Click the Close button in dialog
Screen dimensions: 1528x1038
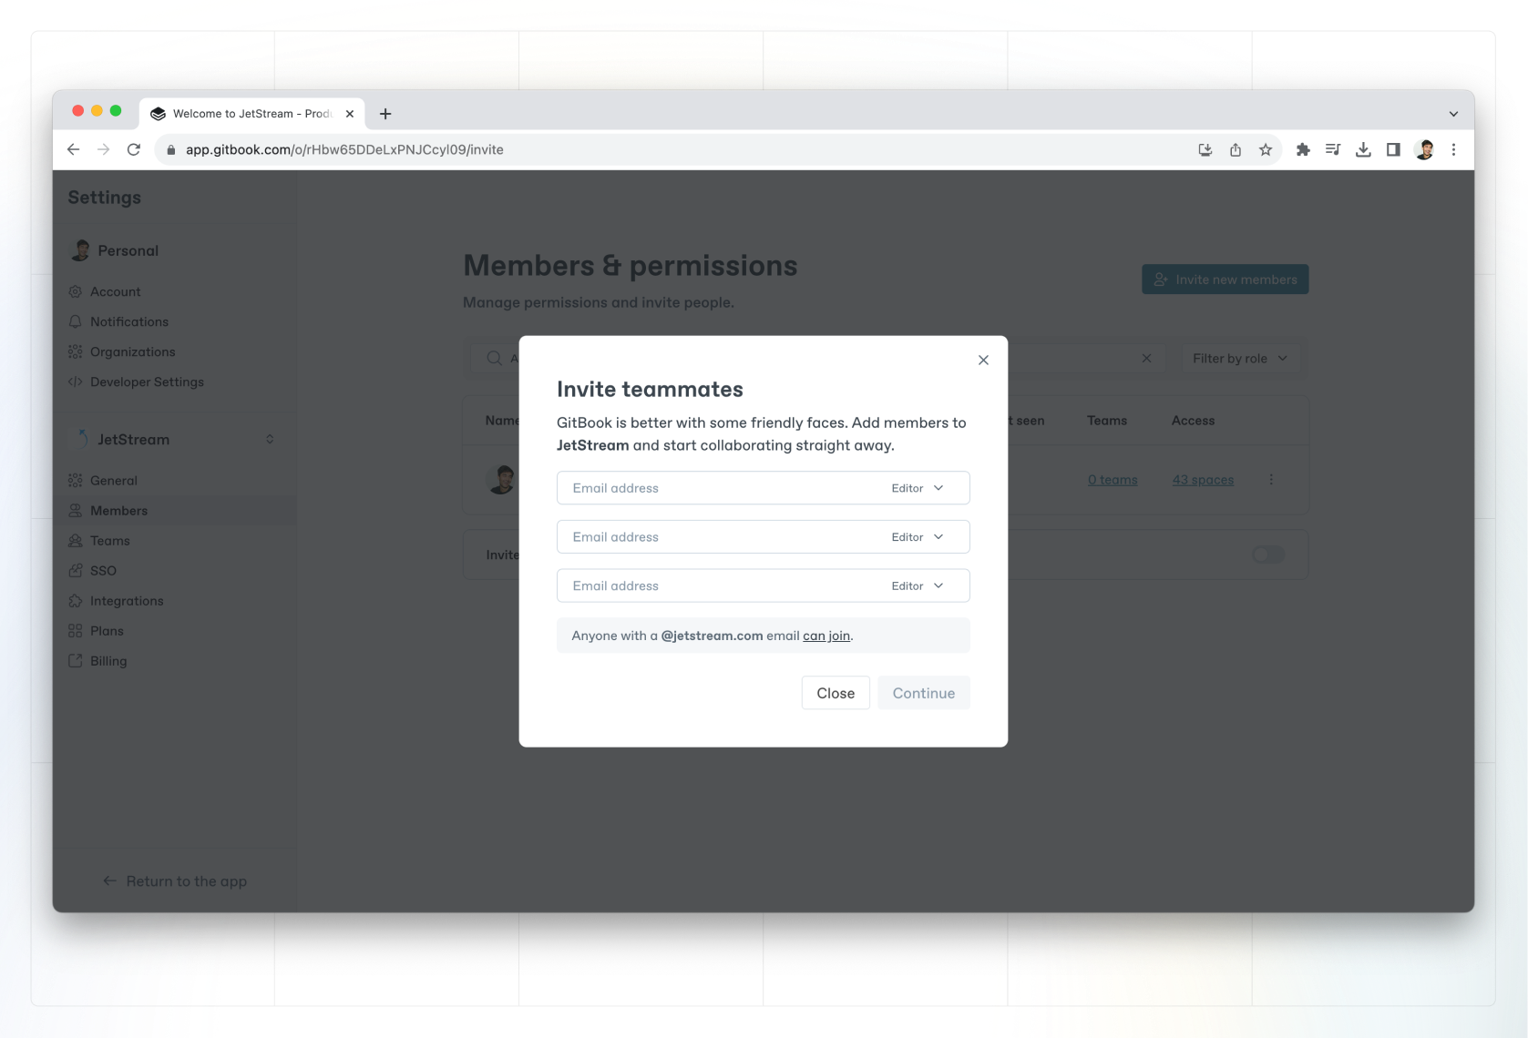coord(836,693)
